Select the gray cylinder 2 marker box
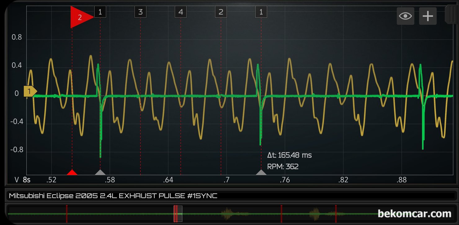Image resolution: width=459 pixels, height=225 pixels. 221,12
